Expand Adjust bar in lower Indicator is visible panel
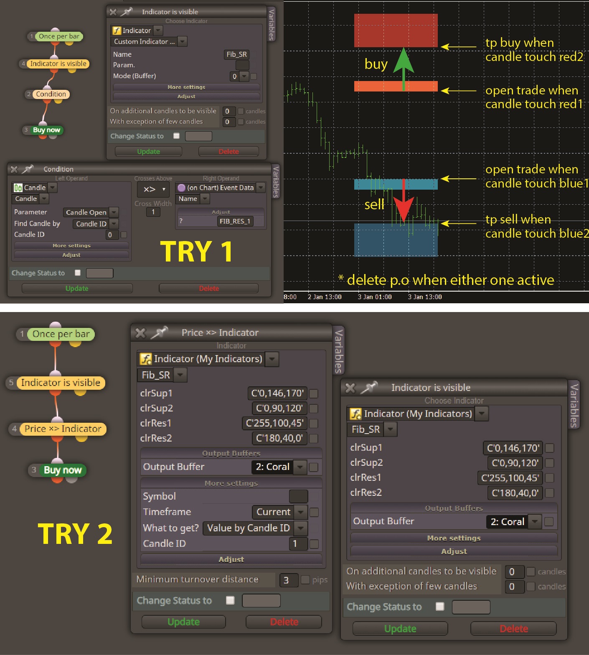 coord(454,551)
